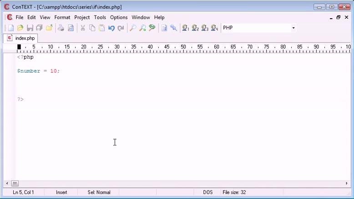Redo the edit with the gray arrow

(x=121, y=28)
